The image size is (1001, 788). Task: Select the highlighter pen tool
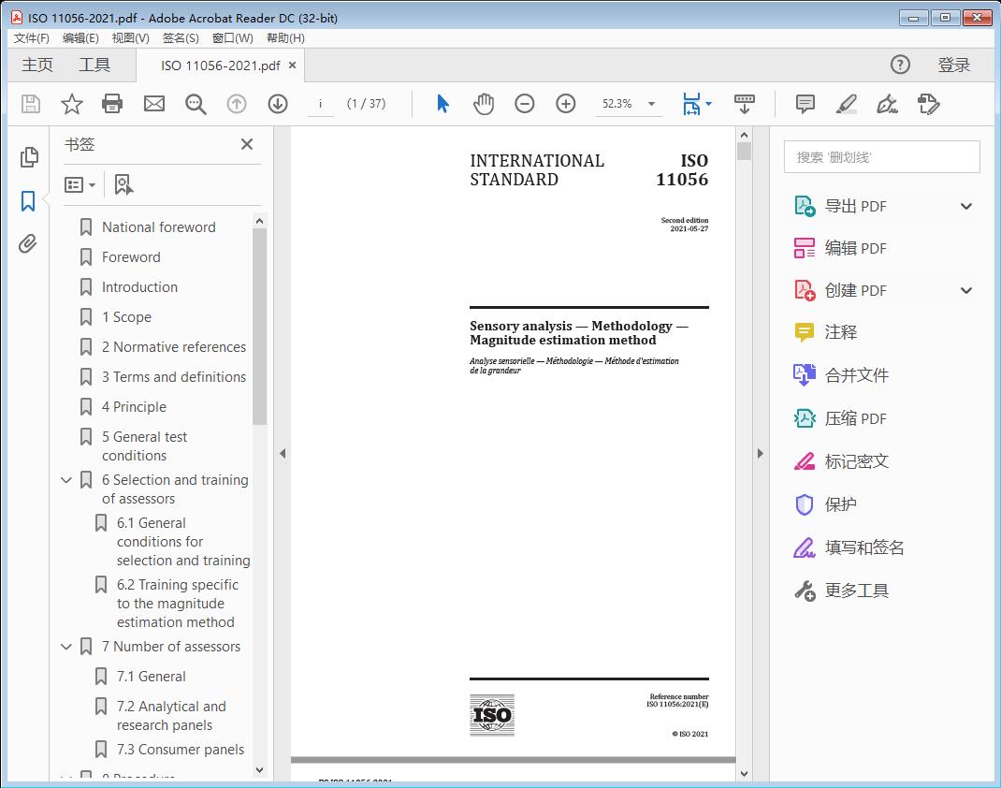(846, 104)
